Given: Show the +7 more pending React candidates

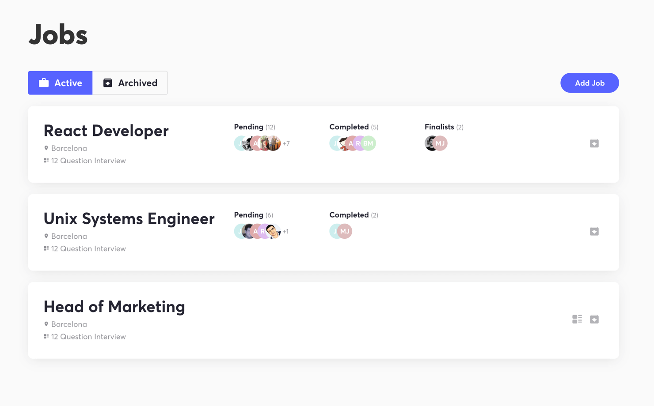Looking at the screenshot, I should point(286,143).
